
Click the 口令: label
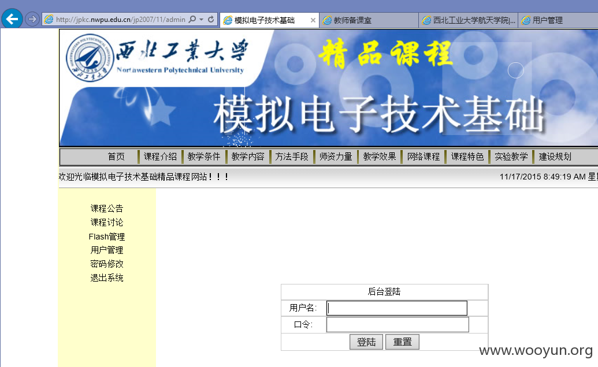pyautogui.click(x=303, y=324)
